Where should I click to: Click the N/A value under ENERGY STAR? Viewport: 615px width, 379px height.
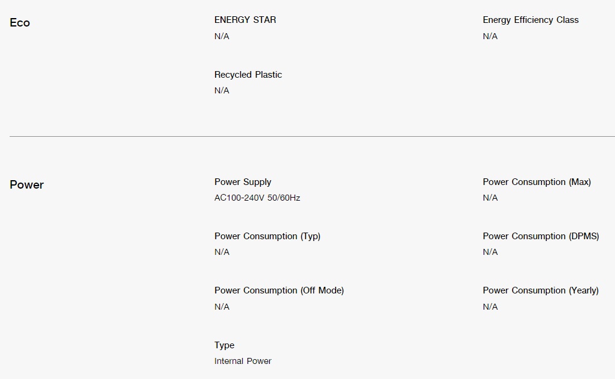[222, 36]
